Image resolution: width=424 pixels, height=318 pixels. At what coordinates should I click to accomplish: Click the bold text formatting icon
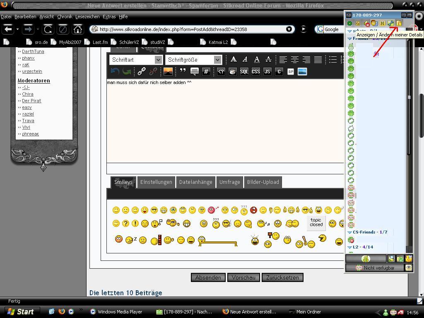[x=234, y=60]
